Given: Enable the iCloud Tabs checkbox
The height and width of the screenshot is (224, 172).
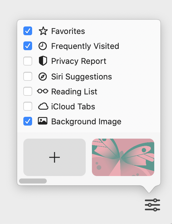Looking at the screenshot, I should pyautogui.click(x=28, y=106).
